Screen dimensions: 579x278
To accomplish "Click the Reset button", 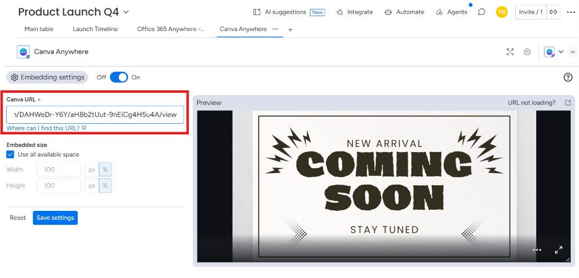I will [18, 218].
